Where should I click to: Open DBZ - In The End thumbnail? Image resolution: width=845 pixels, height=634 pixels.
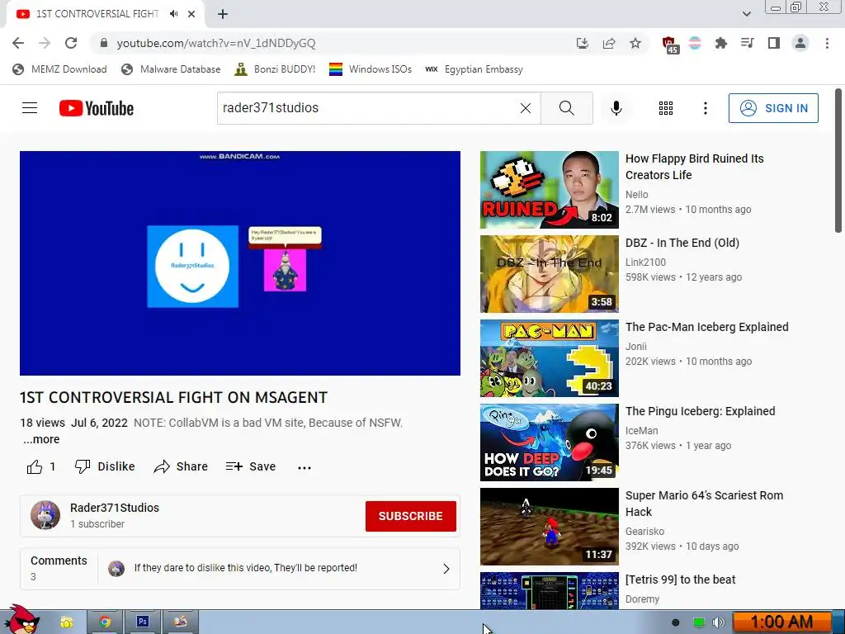[549, 274]
